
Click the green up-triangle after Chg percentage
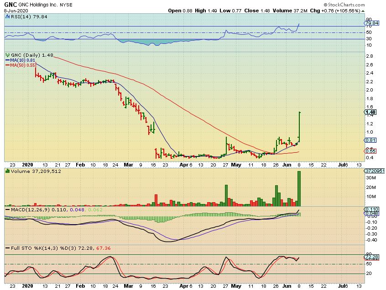pos(363,11)
